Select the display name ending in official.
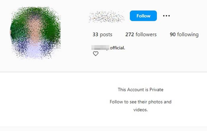Screen dimensions: 207x131 (109, 47)
